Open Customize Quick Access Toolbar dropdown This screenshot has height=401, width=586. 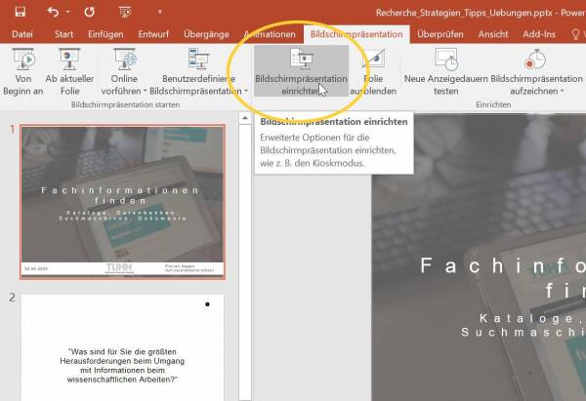click(x=160, y=12)
